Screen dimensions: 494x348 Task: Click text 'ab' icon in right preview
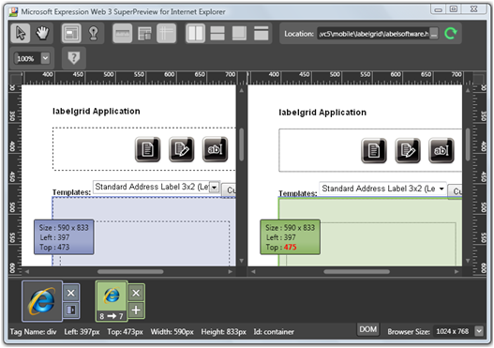pyautogui.click(x=442, y=150)
